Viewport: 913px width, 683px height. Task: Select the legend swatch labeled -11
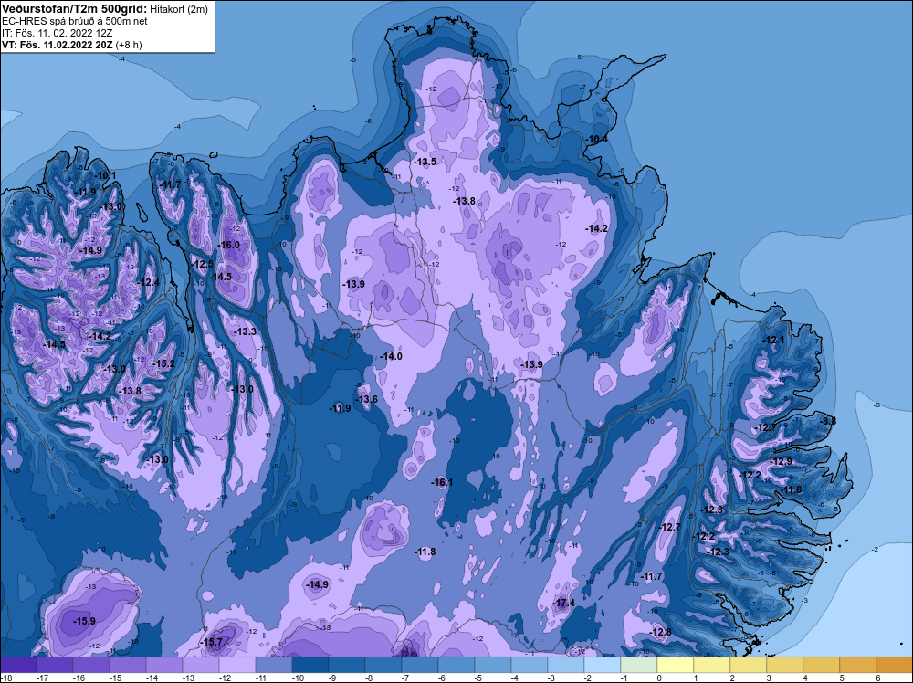click(274, 665)
